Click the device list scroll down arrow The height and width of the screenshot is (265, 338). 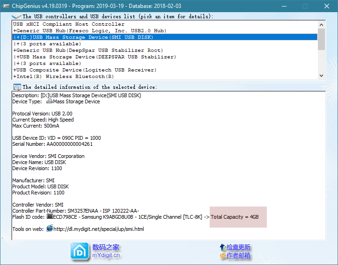tap(321, 76)
